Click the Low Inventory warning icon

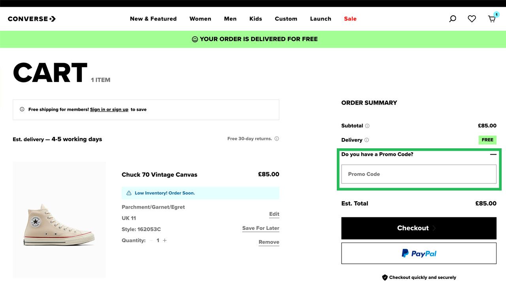click(129, 193)
